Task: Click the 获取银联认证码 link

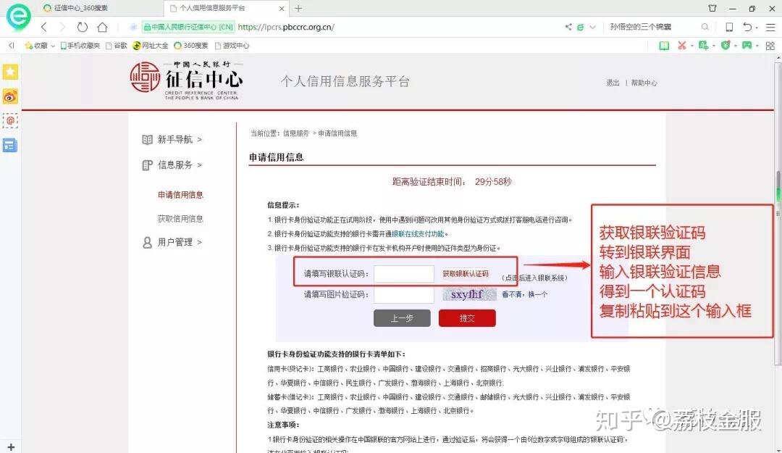Action: pos(466,274)
